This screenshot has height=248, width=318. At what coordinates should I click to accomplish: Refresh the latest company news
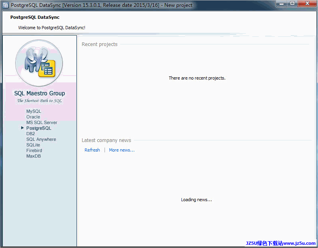[x=92, y=150]
